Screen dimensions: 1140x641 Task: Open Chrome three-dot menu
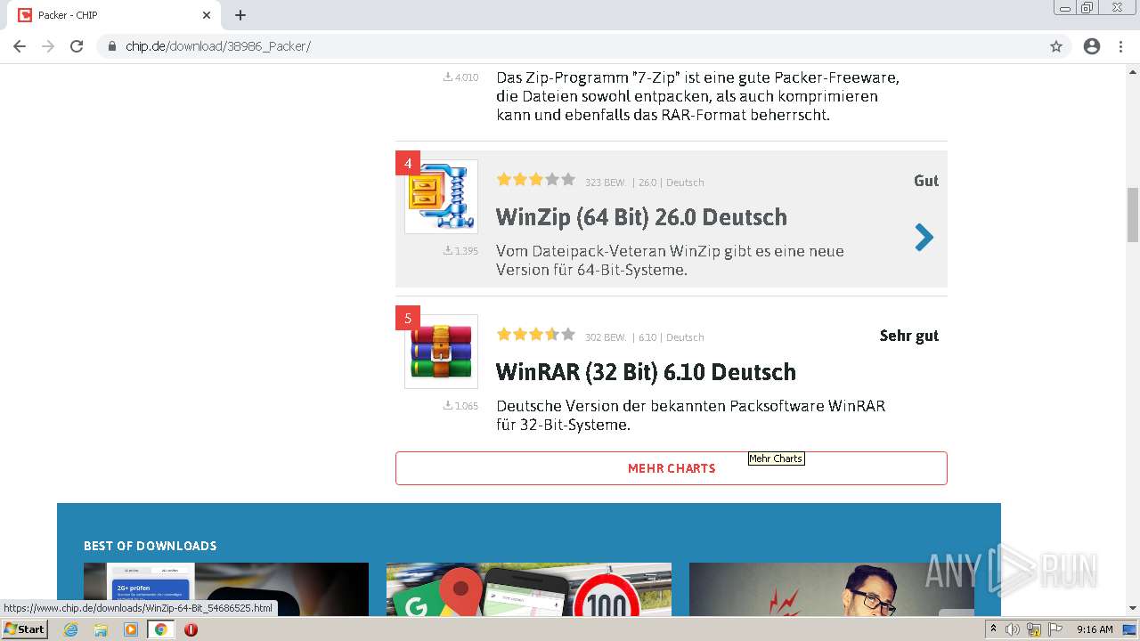(x=1120, y=46)
